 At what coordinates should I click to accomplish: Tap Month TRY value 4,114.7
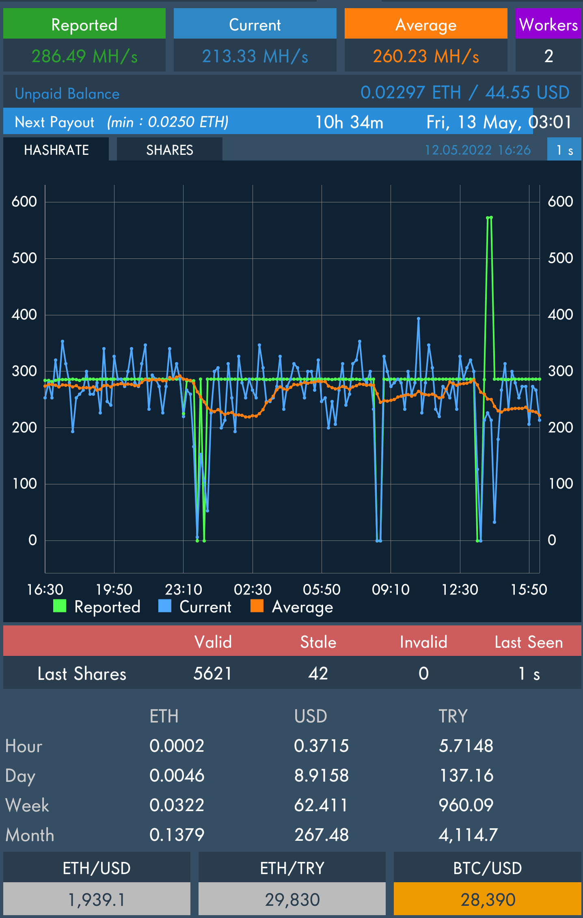coord(468,836)
